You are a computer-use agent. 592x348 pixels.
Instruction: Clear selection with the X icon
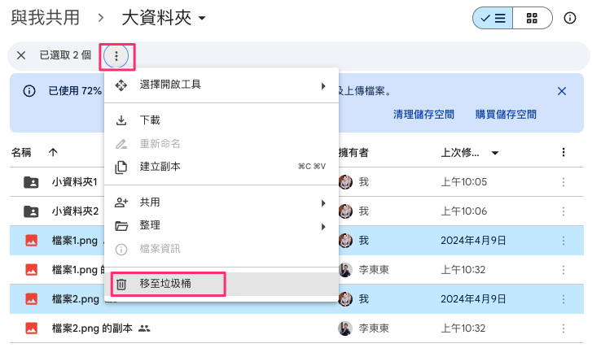(21, 55)
